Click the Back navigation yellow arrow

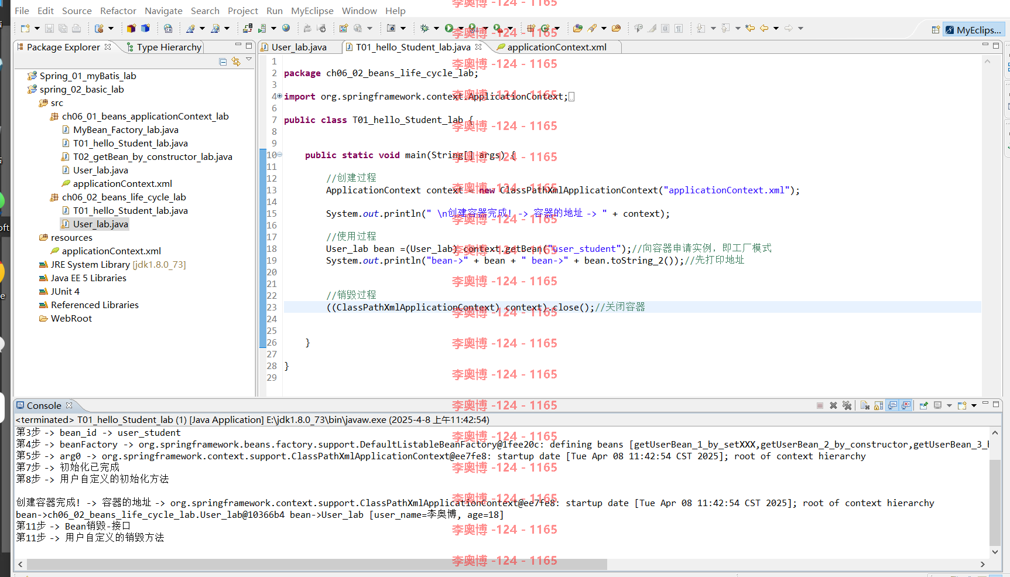764,28
